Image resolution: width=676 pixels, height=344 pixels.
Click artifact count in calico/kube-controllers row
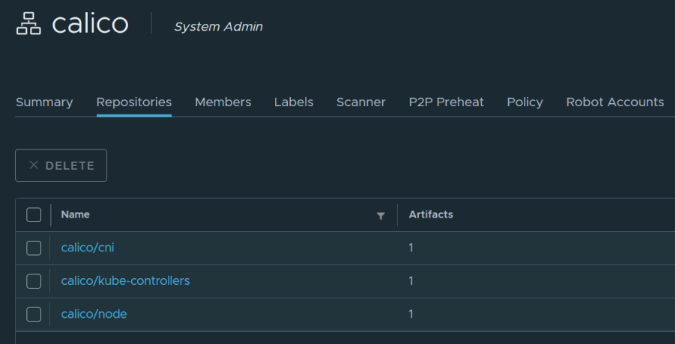click(411, 280)
